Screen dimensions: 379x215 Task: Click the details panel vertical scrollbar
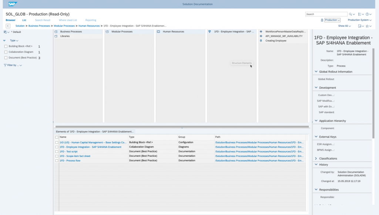[x=373, y=94]
